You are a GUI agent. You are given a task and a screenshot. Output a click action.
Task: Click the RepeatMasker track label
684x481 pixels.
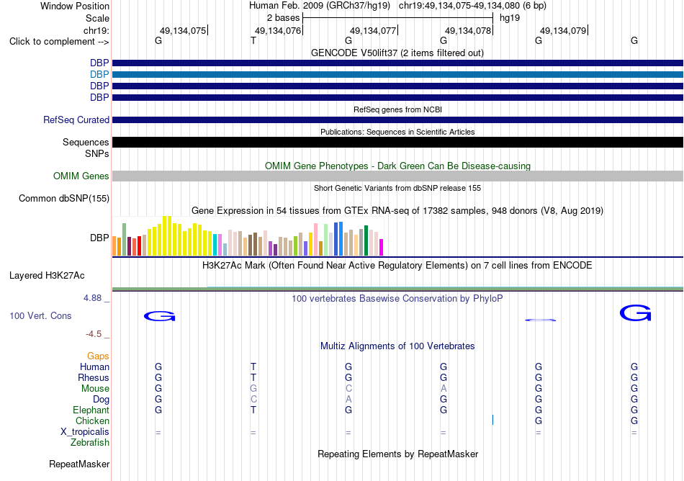pos(79,464)
